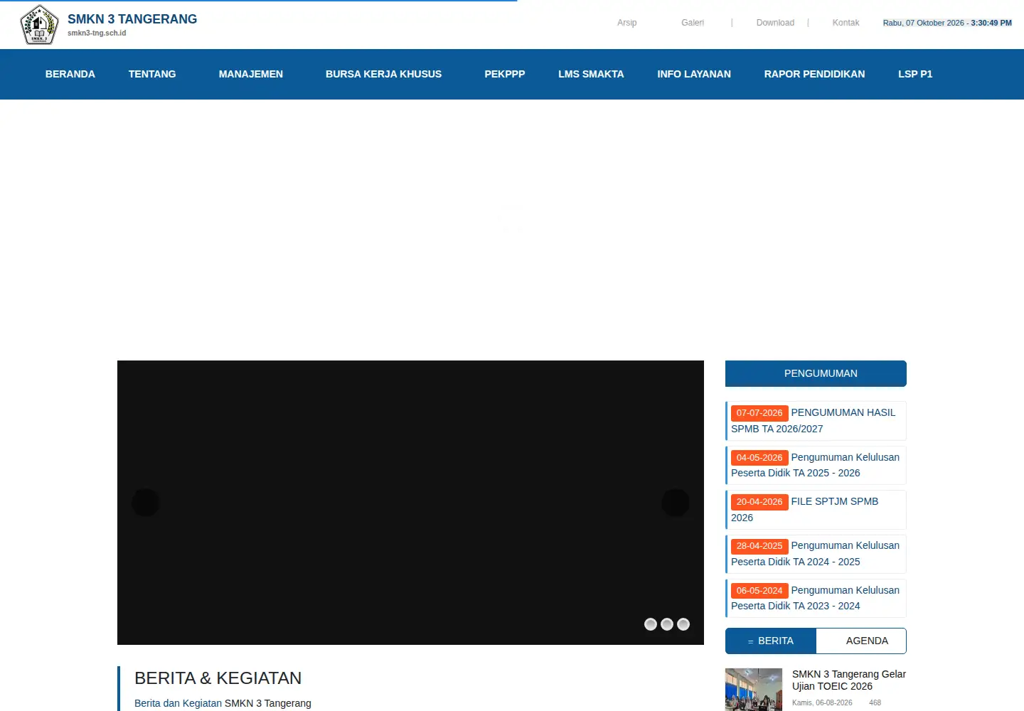Click the PENGUMUMAN header button
This screenshot has height=711, width=1024.
click(816, 373)
